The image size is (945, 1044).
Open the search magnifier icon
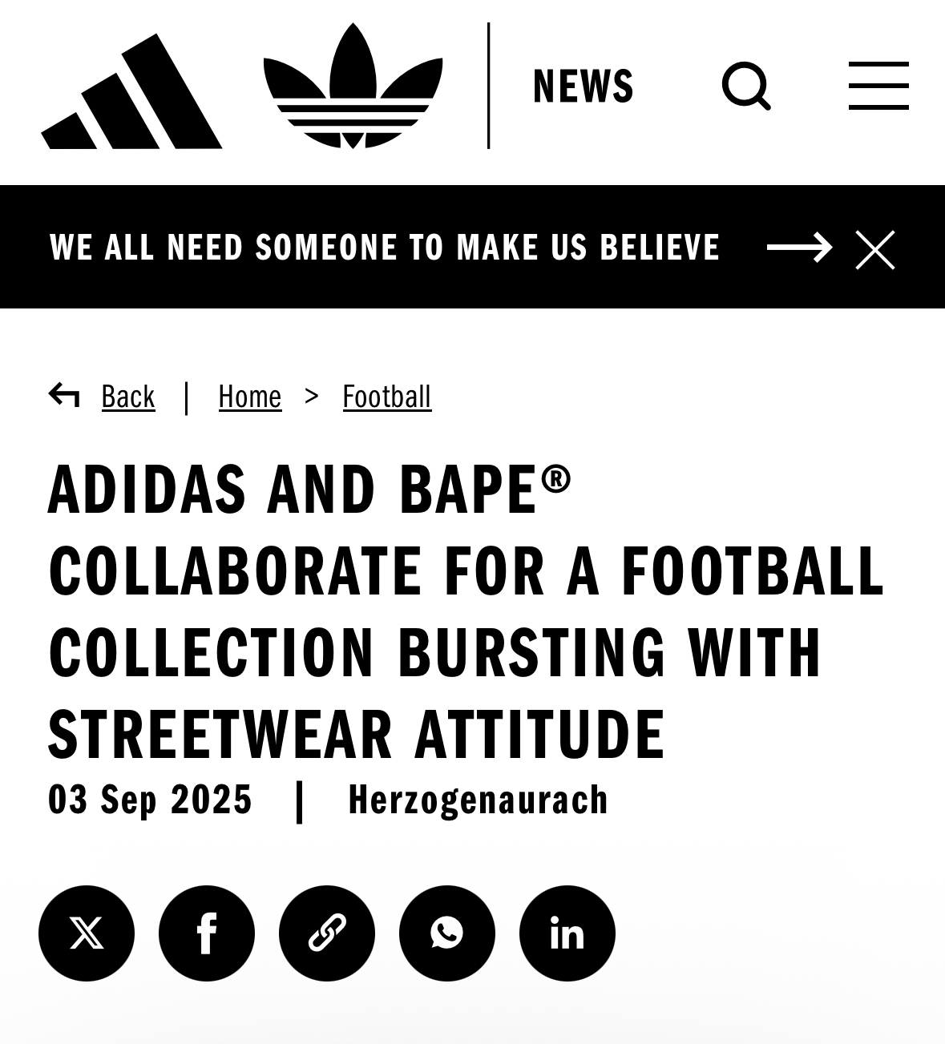tap(746, 86)
